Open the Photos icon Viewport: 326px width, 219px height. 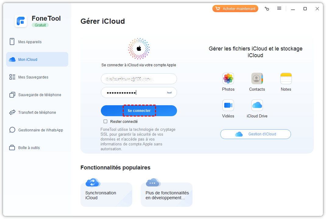point(228,78)
